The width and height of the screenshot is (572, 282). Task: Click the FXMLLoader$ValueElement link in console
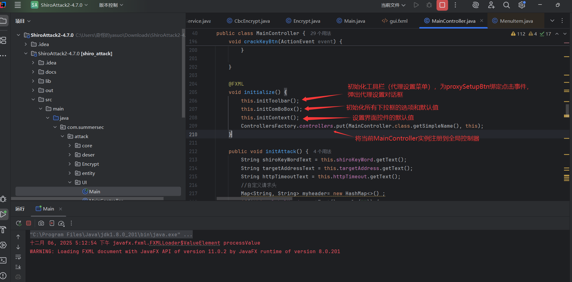click(185, 243)
